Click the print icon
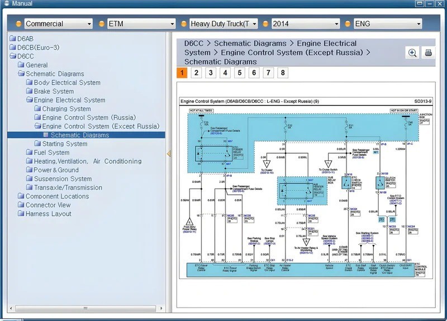 428,53
